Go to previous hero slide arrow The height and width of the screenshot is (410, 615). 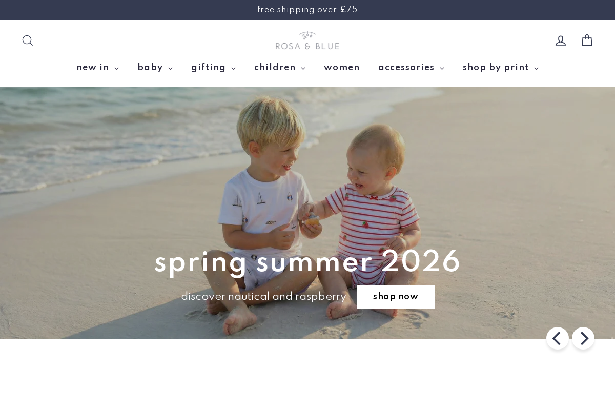pos(558,338)
